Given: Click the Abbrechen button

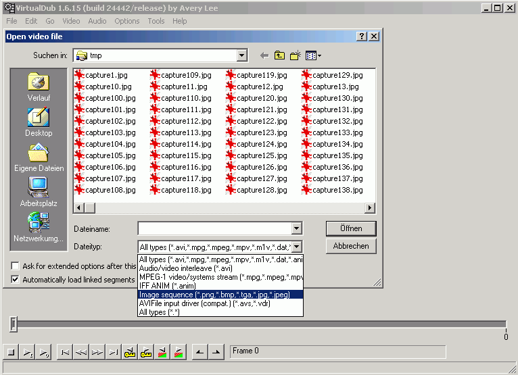Looking at the screenshot, I should click(x=351, y=246).
